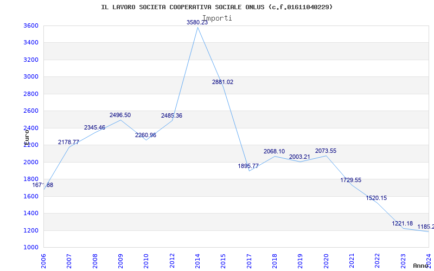Click the 2485.36 data label
434x271 pixels.
click(x=171, y=115)
